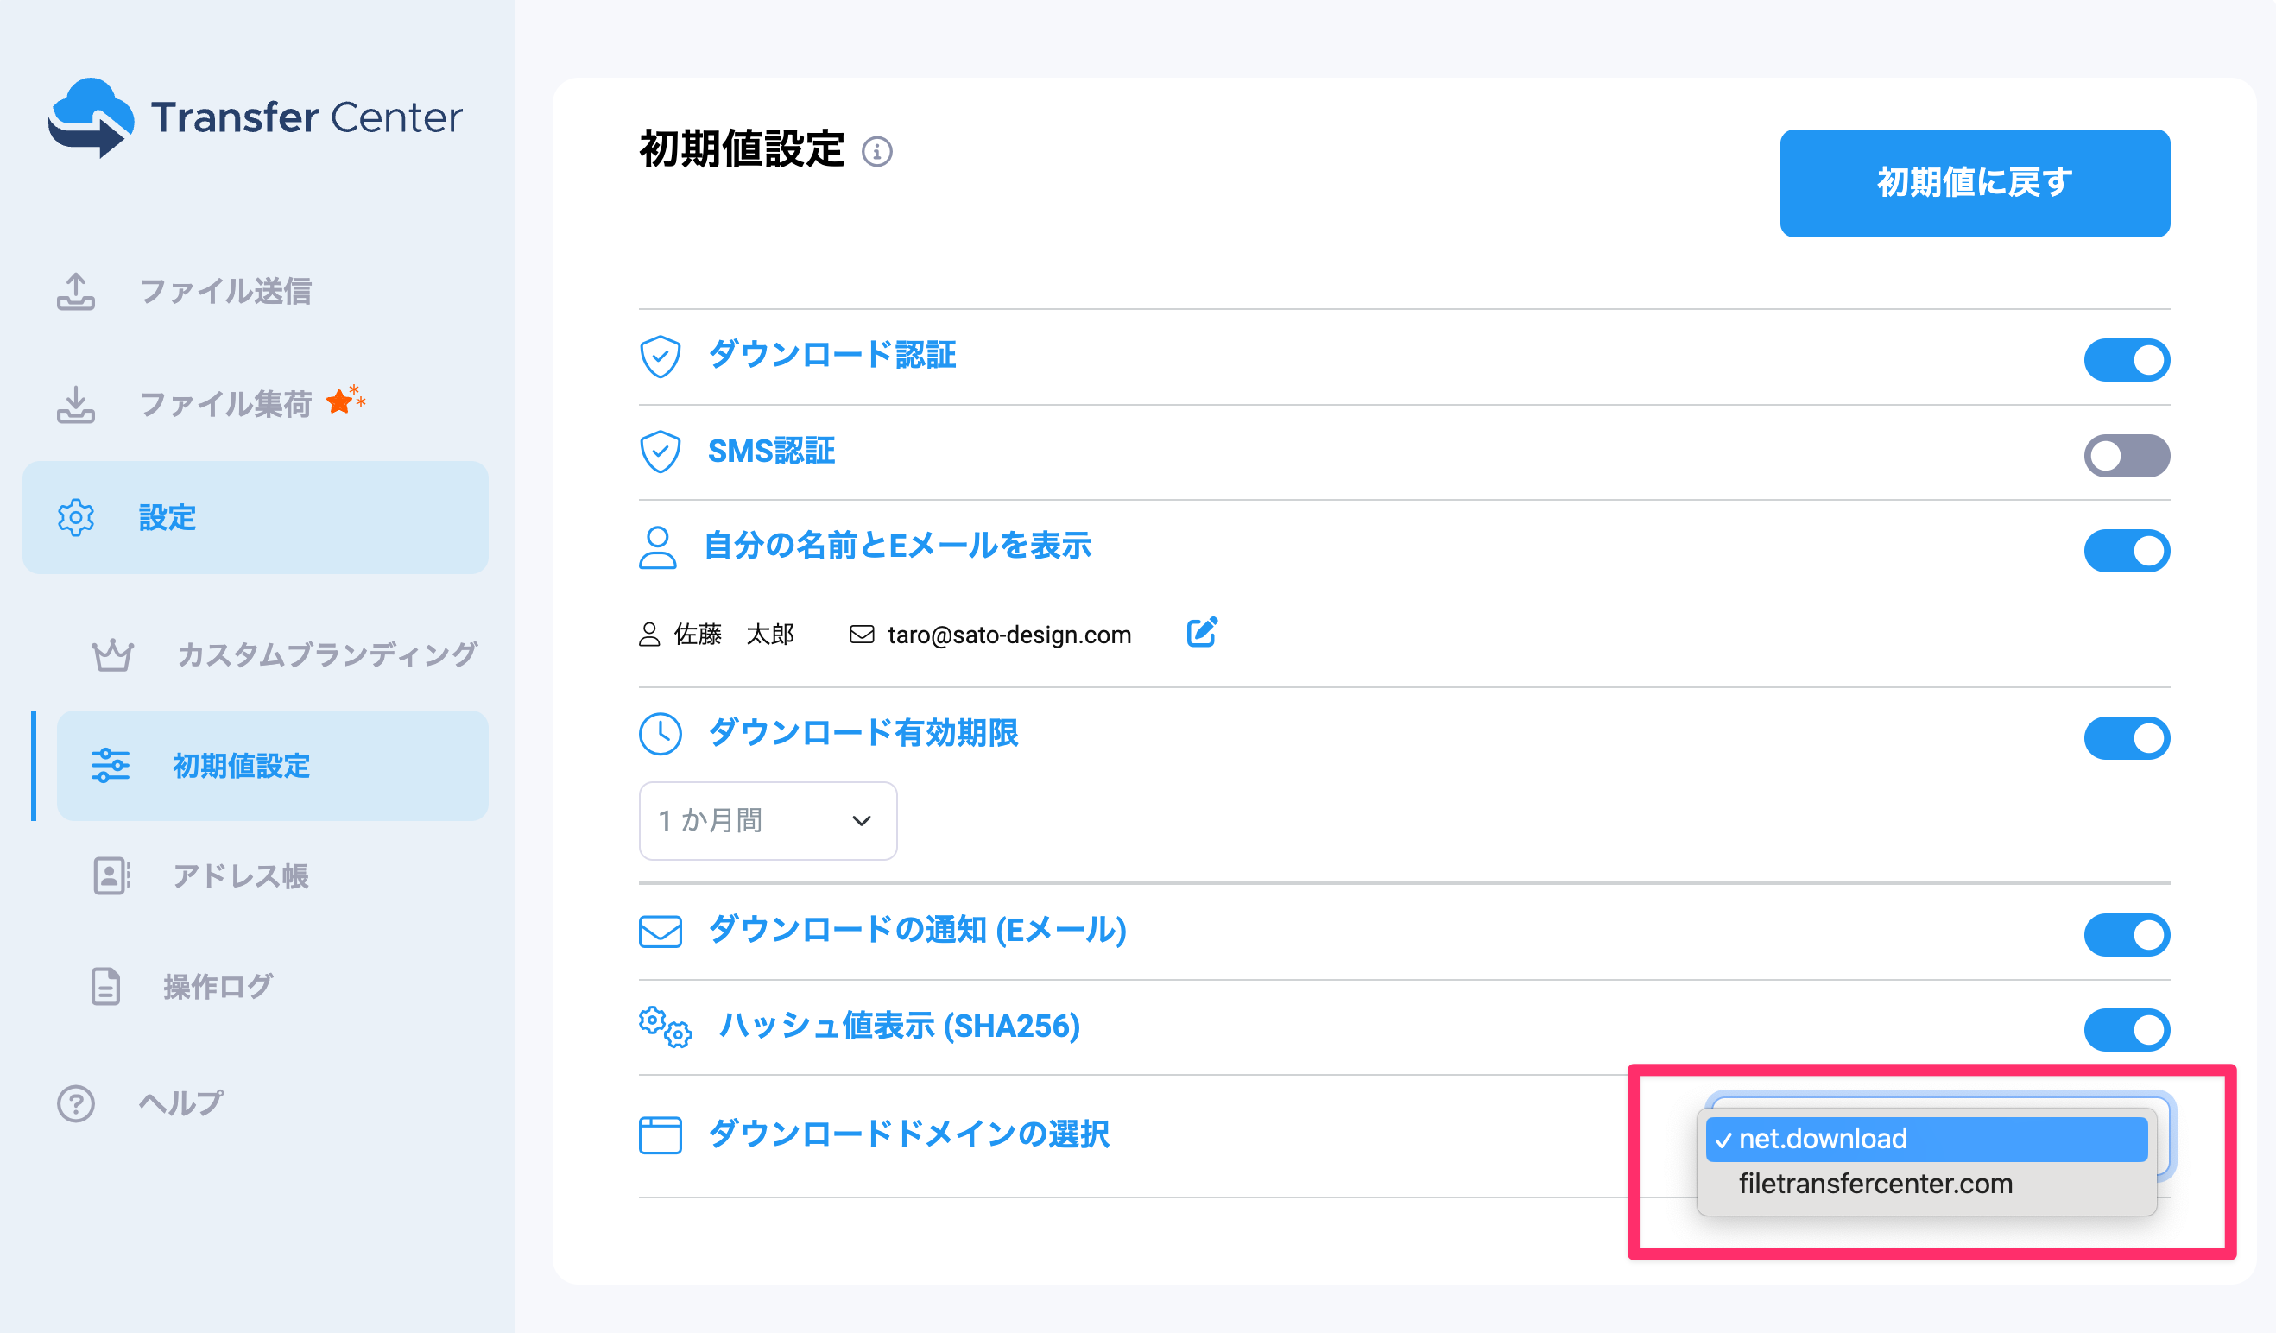Open the 1 か月間 expiration dropdown
The width and height of the screenshot is (2276, 1333).
point(768,820)
